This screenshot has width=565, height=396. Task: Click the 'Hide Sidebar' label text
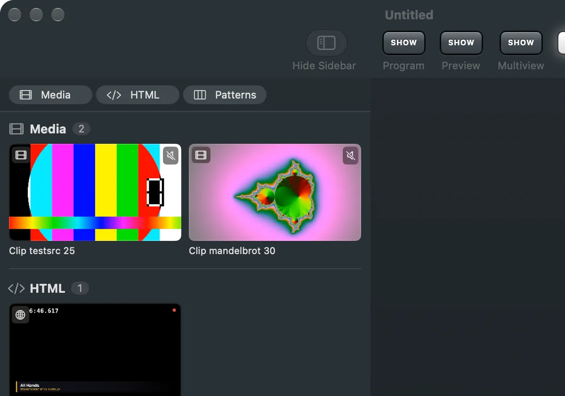[x=324, y=66]
